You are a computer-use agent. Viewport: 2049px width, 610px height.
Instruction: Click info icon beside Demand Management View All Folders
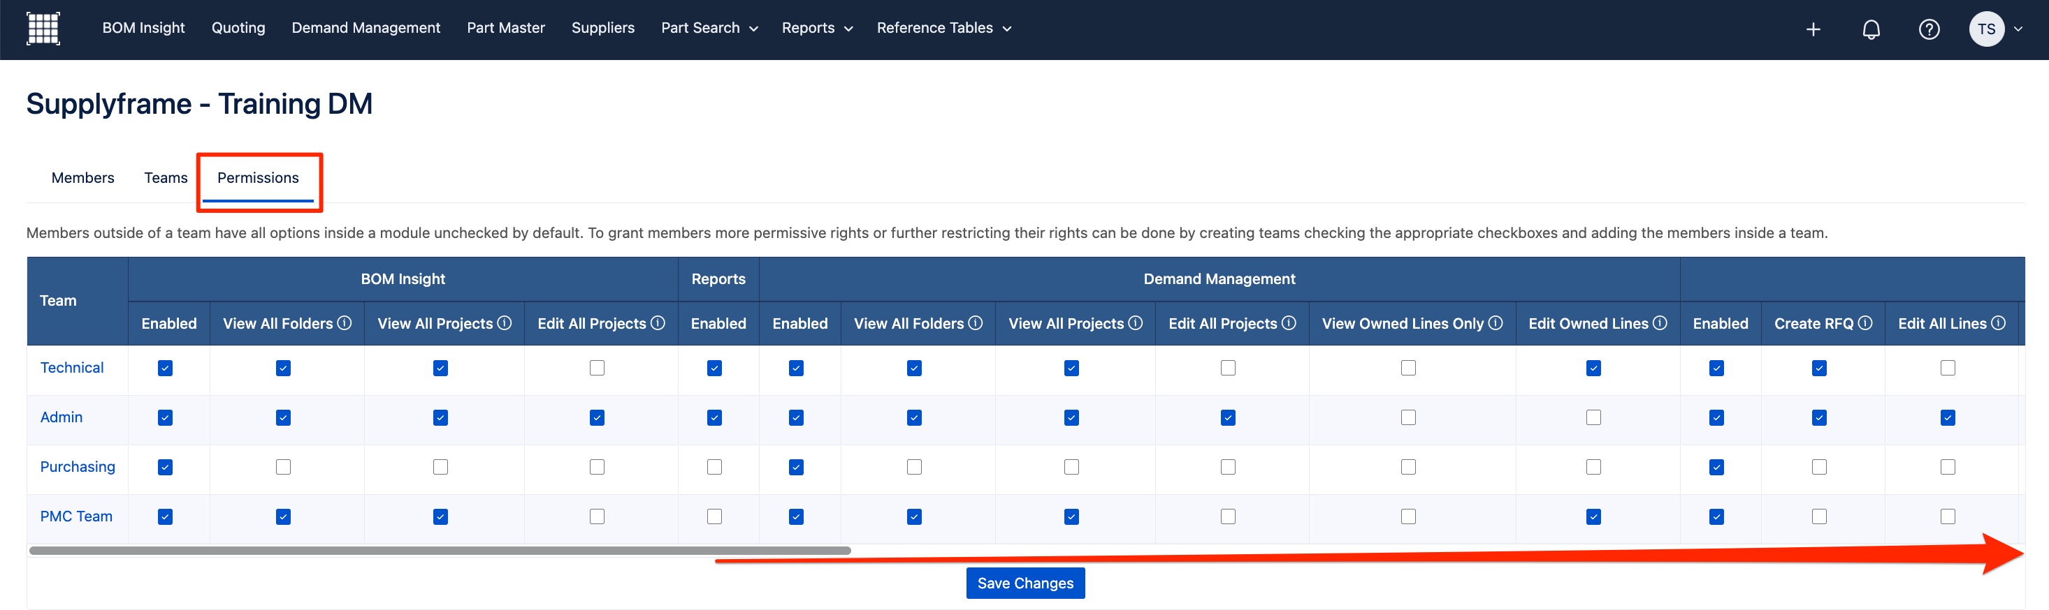[975, 323]
